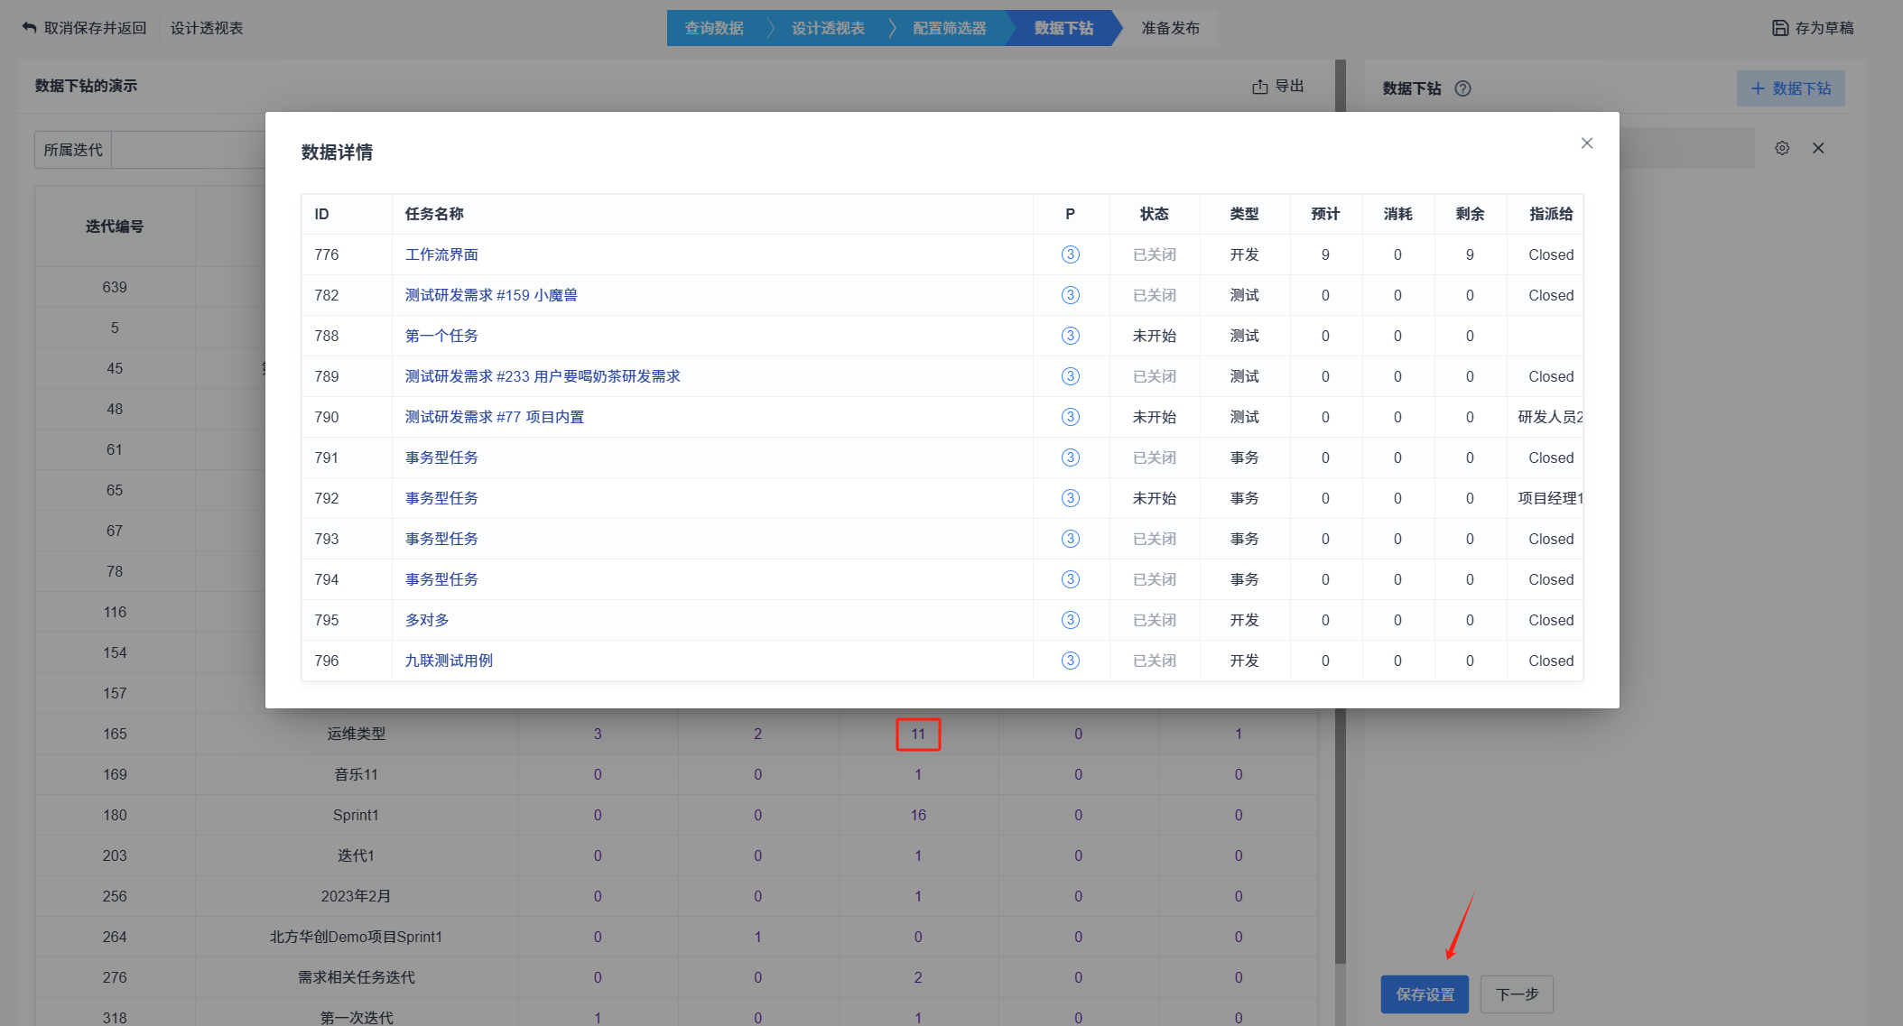The width and height of the screenshot is (1903, 1026).
Task: Open task link 工作流界面
Action: (441, 254)
